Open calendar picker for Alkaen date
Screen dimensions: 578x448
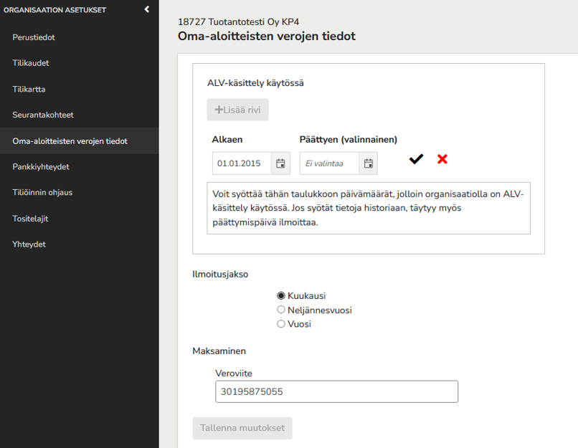280,163
